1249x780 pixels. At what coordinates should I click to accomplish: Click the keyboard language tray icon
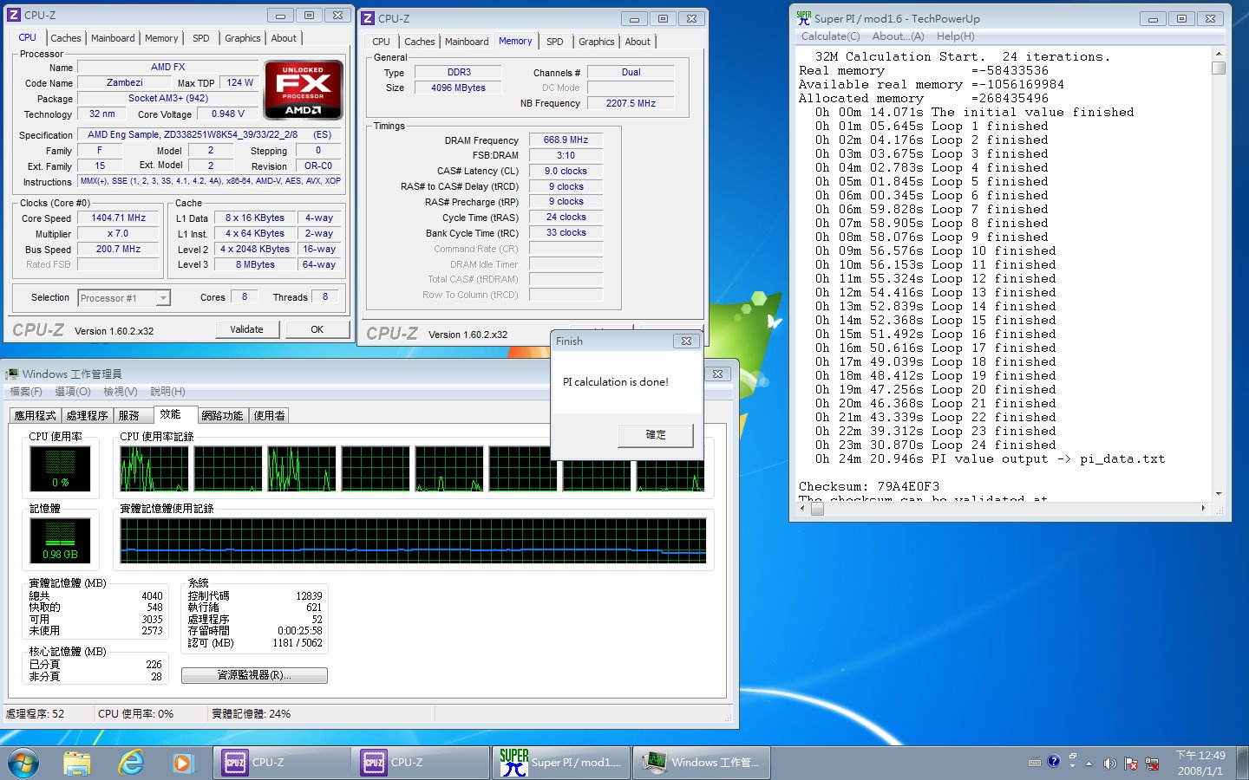pyautogui.click(x=1034, y=764)
